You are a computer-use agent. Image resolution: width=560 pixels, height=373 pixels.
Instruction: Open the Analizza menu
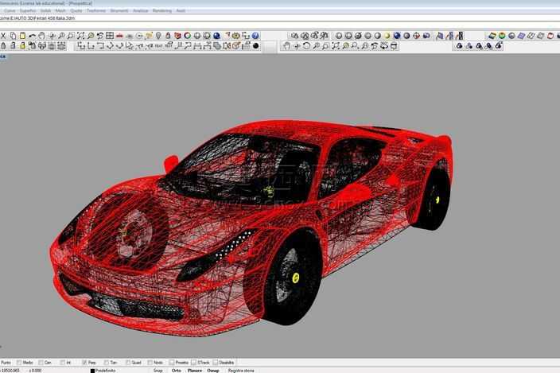click(140, 11)
